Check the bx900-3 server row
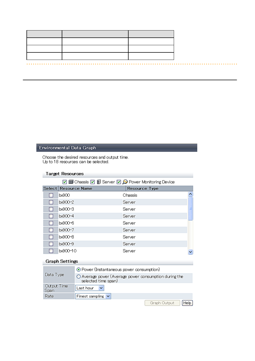 [x=51, y=209]
